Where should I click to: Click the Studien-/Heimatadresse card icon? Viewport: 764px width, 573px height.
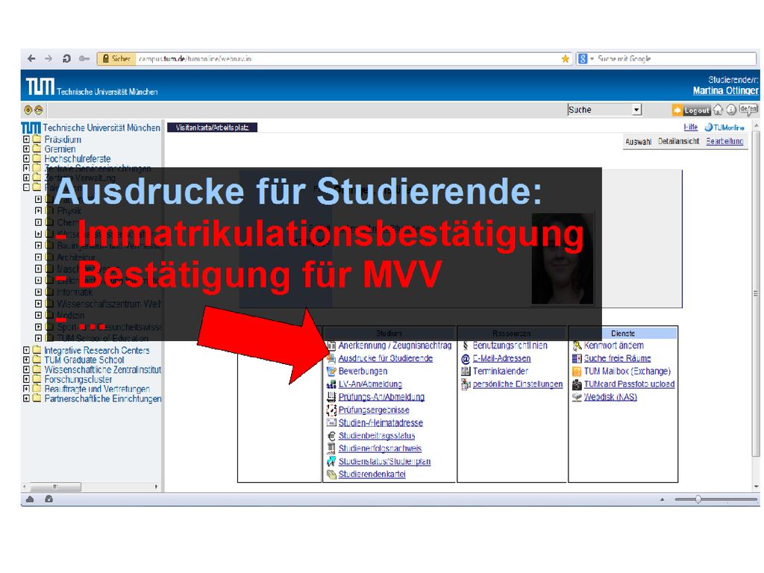point(331,423)
